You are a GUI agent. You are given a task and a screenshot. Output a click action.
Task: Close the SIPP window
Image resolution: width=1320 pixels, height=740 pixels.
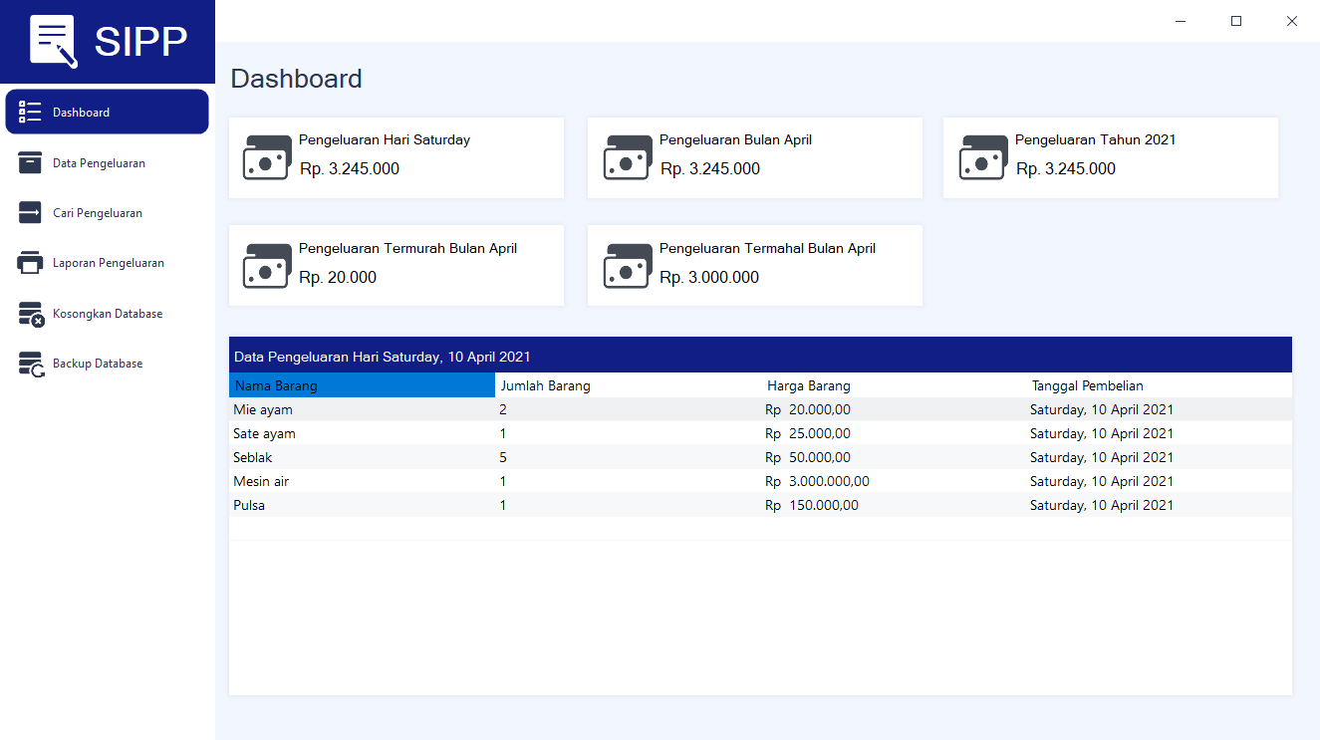click(x=1292, y=21)
